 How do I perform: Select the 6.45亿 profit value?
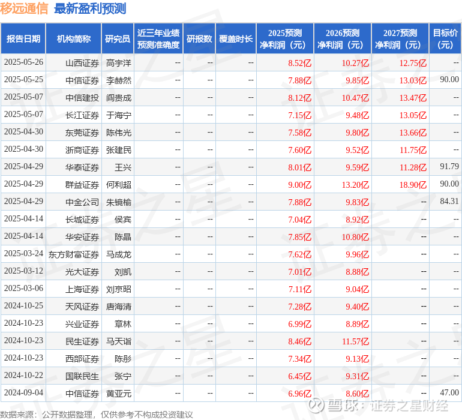[299, 376]
